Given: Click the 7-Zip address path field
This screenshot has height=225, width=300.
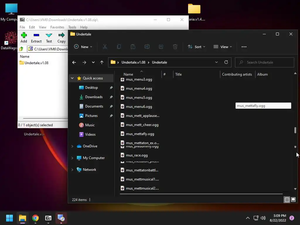Looking at the screenshot, I should pos(48,49).
